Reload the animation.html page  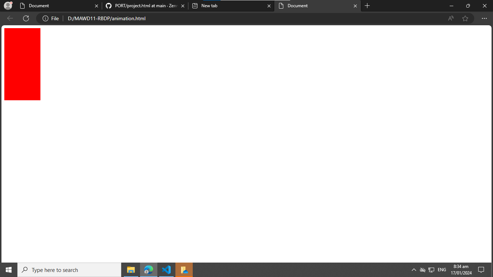26,18
